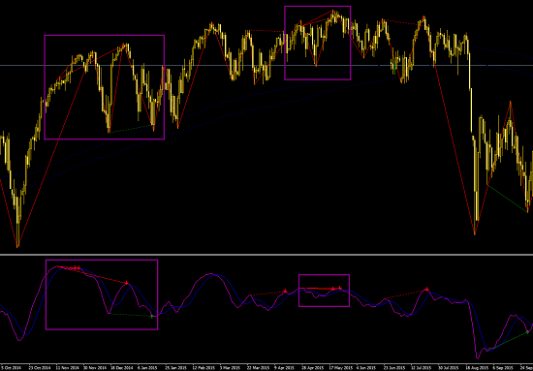Select the small purple rectangle at the price top
The image size is (533, 371).
point(318,43)
